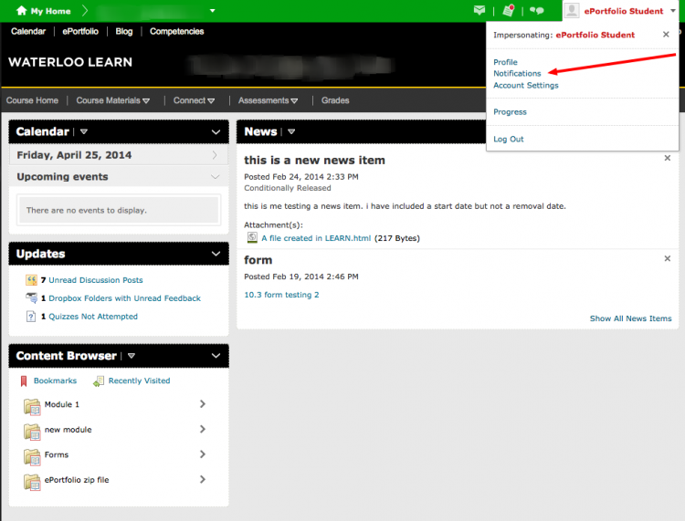Viewport: 685px width, 521px height.
Task: Dismiss the 'this is a new news item' post
Action: (x=667, y=158)
